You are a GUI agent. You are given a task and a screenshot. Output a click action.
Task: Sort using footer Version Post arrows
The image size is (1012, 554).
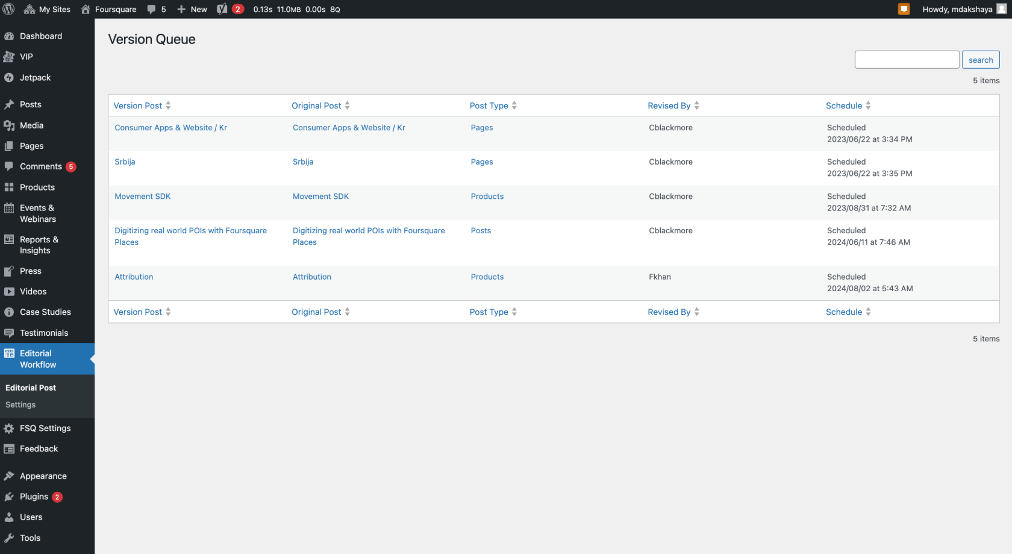click(168, 312)
